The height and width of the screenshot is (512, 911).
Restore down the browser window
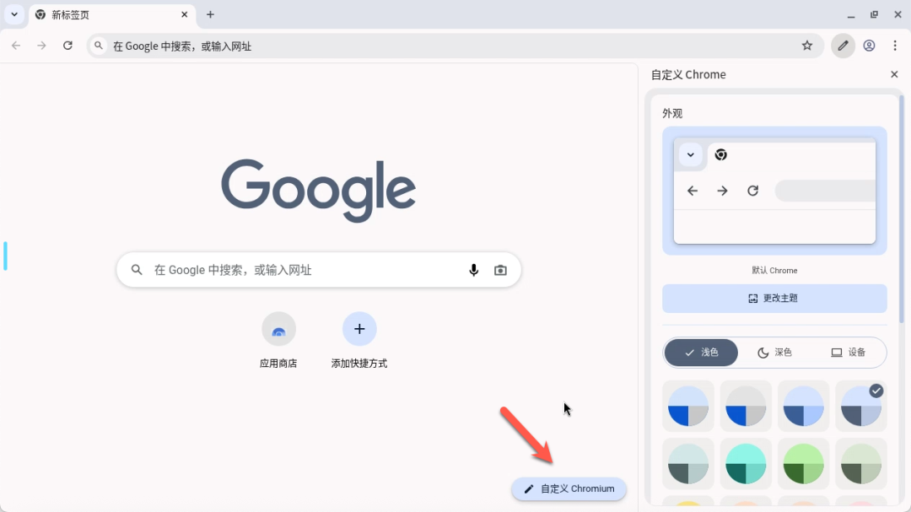click(875, 14)
